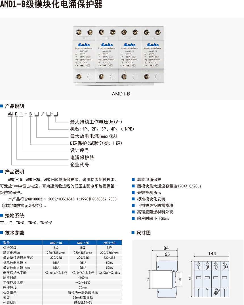Click the AMD1-25 column header in table
The width and height of the screenshot is (244, 305).
click(83, 243)
